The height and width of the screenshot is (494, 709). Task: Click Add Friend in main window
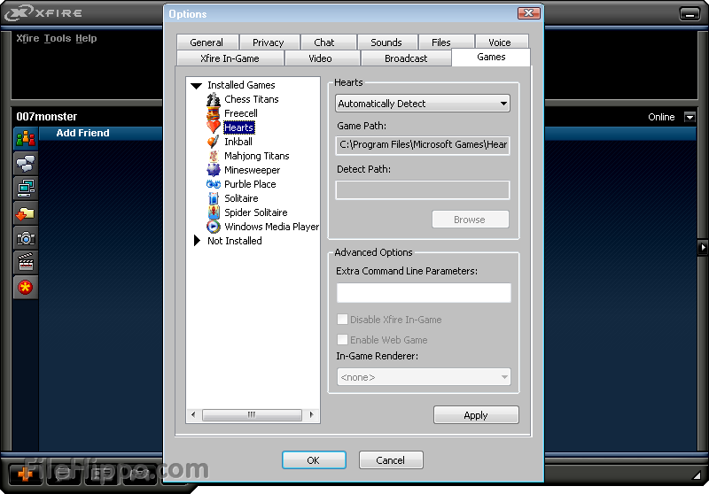tap(82, 133)
